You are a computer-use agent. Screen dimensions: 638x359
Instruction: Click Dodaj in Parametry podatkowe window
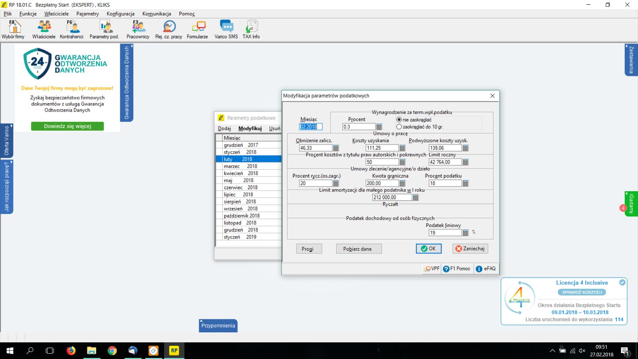224,128
